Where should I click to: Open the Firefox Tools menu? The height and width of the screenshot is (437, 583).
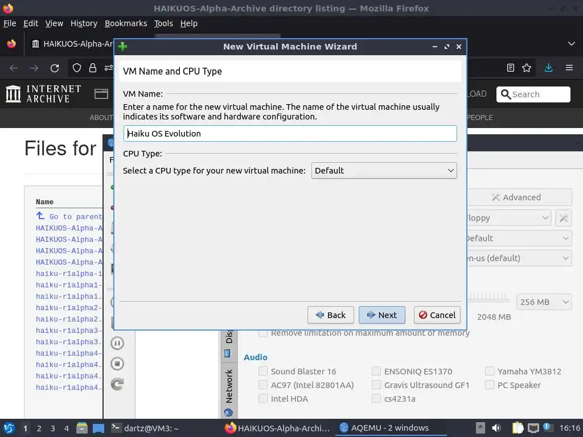click(x=163, y=23)
